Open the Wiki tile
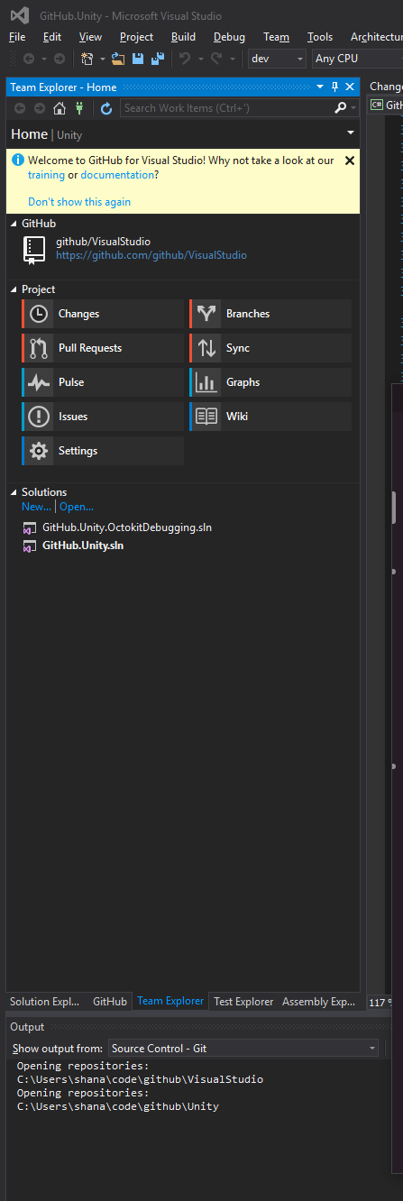 click(270, 417)
